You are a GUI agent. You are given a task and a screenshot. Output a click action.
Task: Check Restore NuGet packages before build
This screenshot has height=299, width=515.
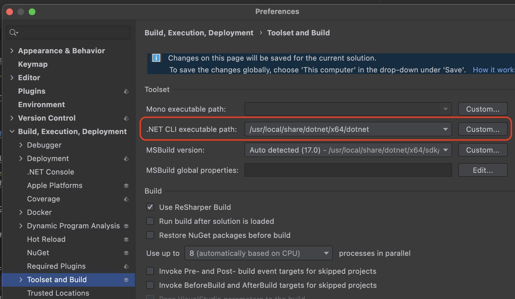(x=150, y=235)
